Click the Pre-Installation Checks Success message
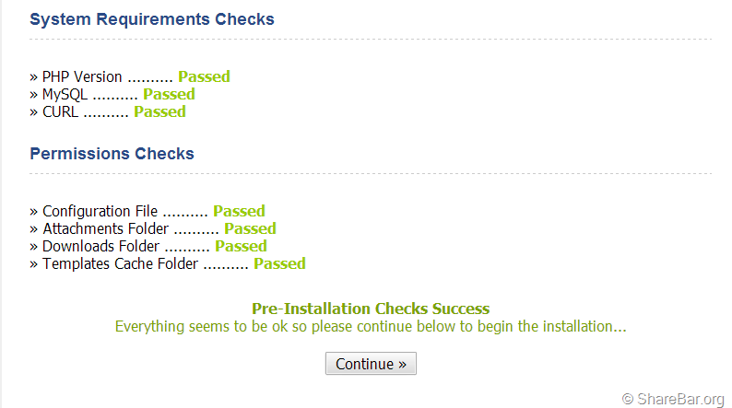Viewport: 732px width, 408px height. point(371,309)
